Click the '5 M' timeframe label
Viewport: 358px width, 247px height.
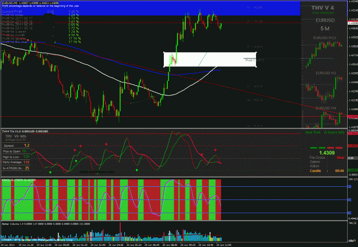[x=325, y=29]
